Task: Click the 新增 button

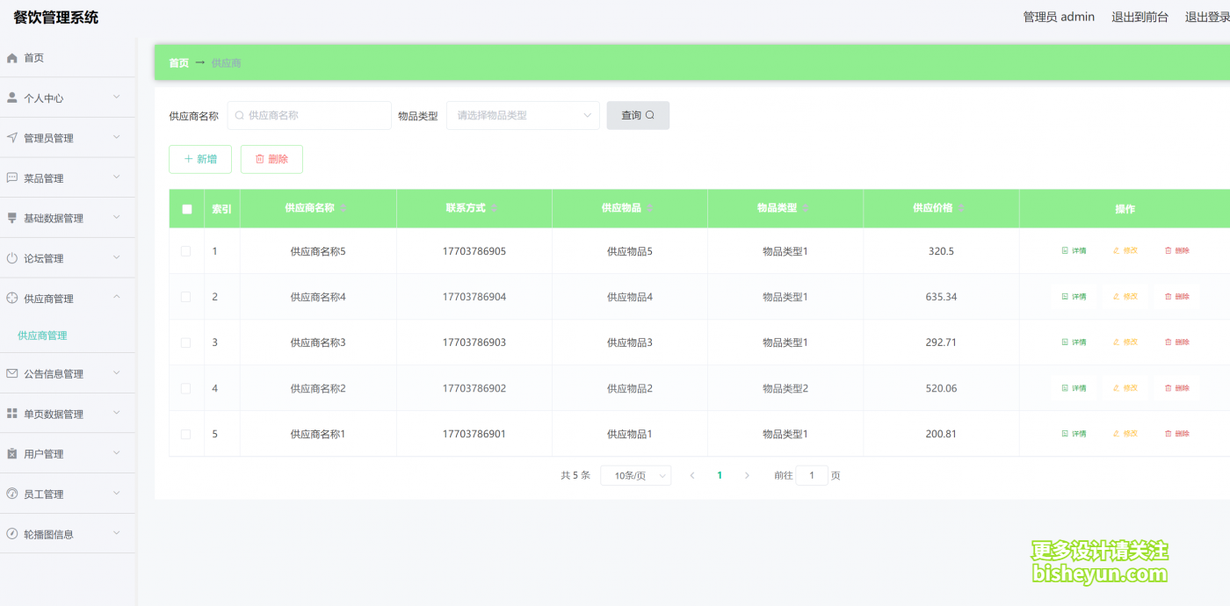Action: tap(200, 159)
